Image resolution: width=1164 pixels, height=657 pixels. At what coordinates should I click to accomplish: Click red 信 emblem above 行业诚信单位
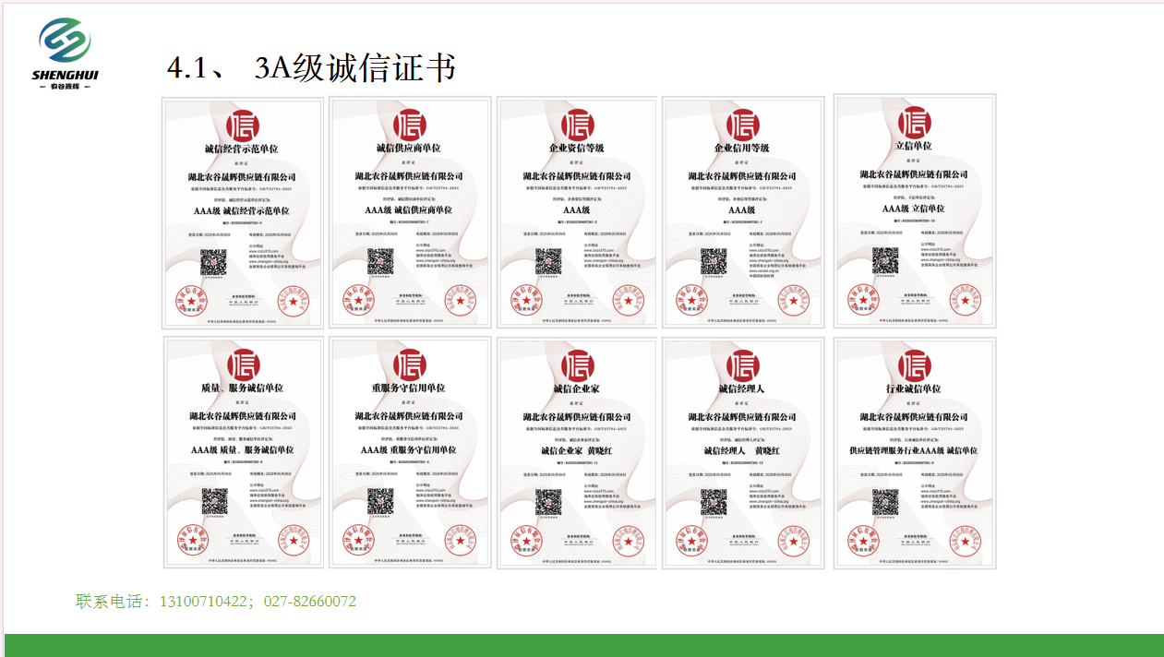coord(915,365)
